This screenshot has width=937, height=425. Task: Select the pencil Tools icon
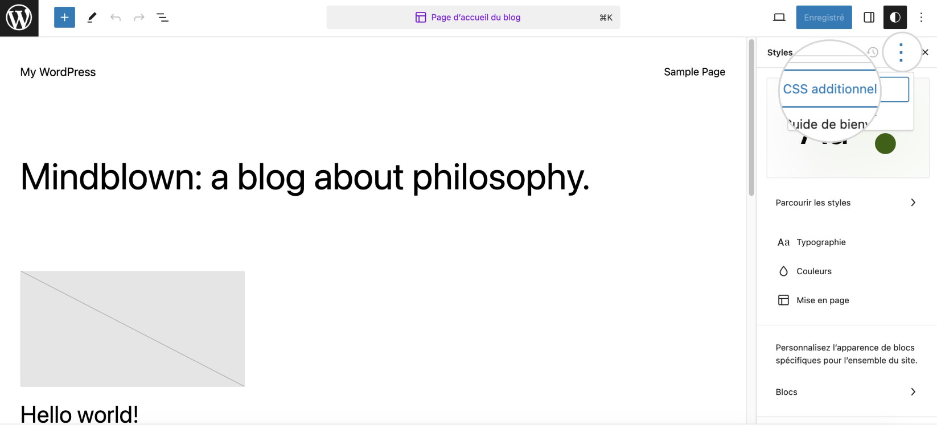(92, 18)
